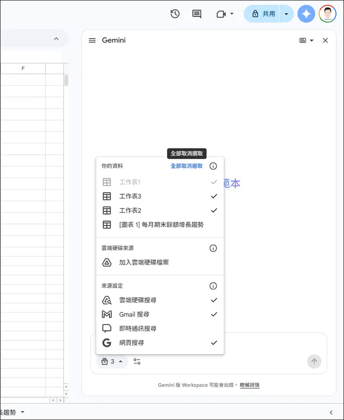Screen dimensions: 344x420
Task: Click the chat bubble icon
Action: [107, 328]
